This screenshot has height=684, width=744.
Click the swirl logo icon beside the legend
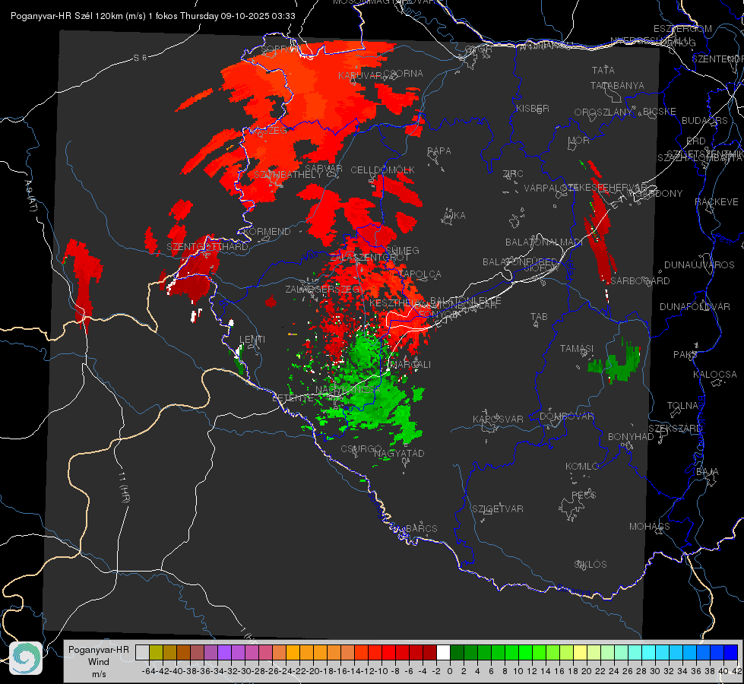click(26, 658)
